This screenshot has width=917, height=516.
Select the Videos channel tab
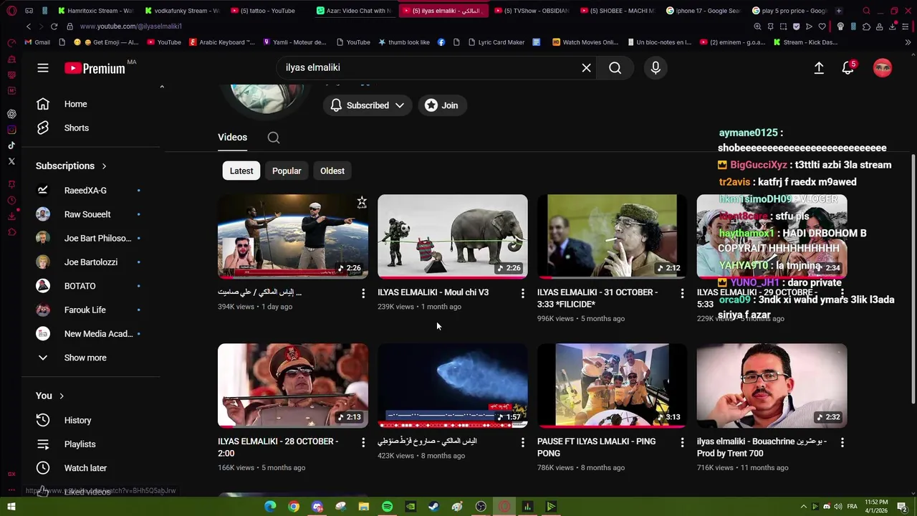(232, 137)
